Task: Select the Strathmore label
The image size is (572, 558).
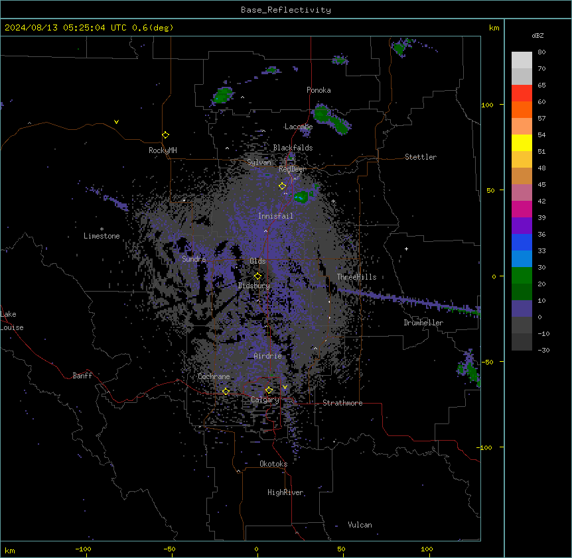Action: tap(342, 403)
